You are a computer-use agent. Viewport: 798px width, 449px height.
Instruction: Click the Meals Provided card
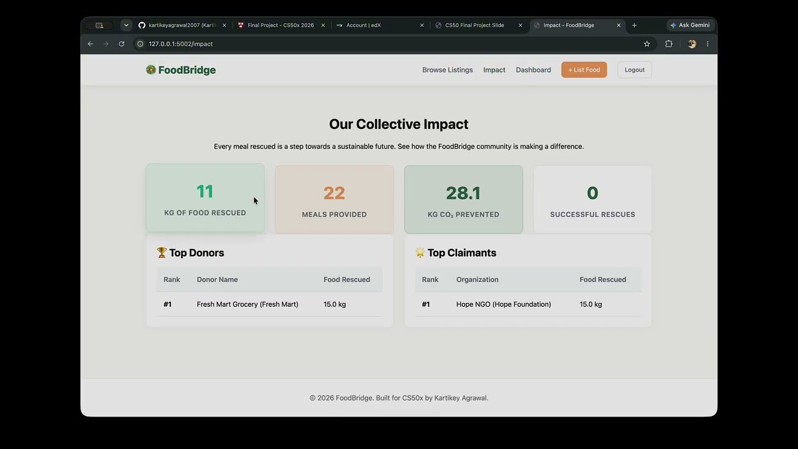click(x=334, y=200)
